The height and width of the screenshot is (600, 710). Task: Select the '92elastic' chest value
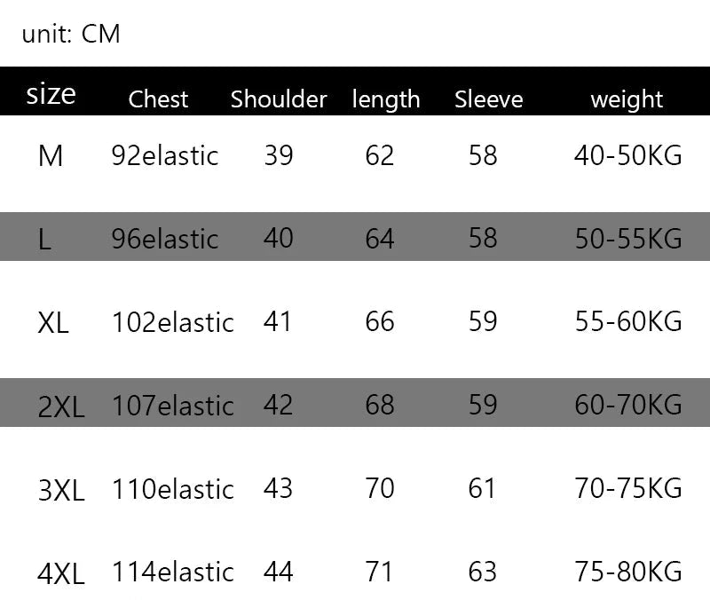tap(165, 156)
